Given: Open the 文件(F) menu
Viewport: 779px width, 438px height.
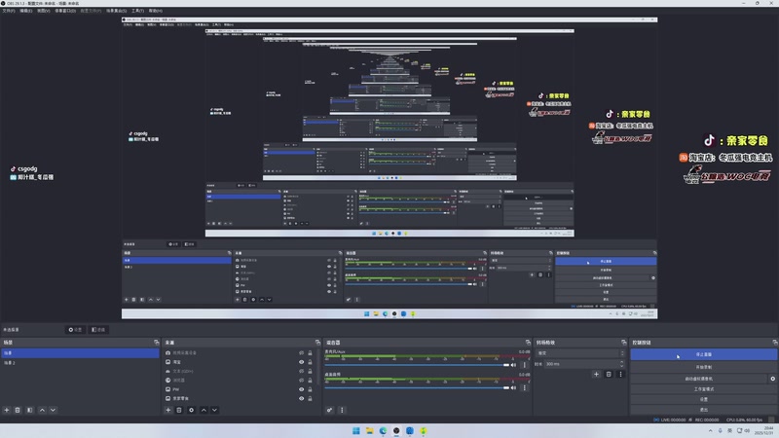Looking at the screenshot, I should (x=9, y=11).
